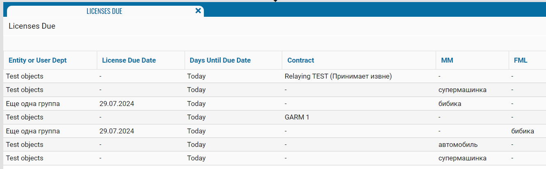The width and height of the screenshot is (546, 169).
Task: Select бибика in the FML column
Action: pos(522,131)
